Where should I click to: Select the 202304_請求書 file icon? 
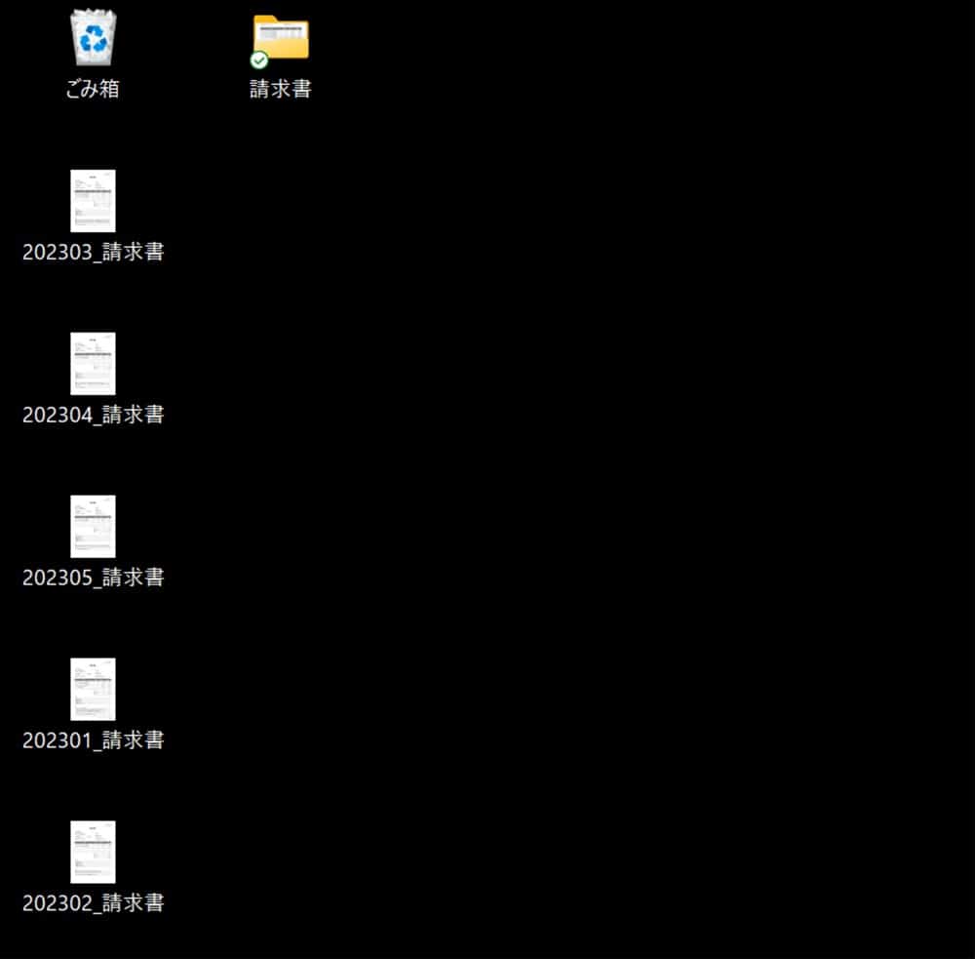[x=93, y=363]
